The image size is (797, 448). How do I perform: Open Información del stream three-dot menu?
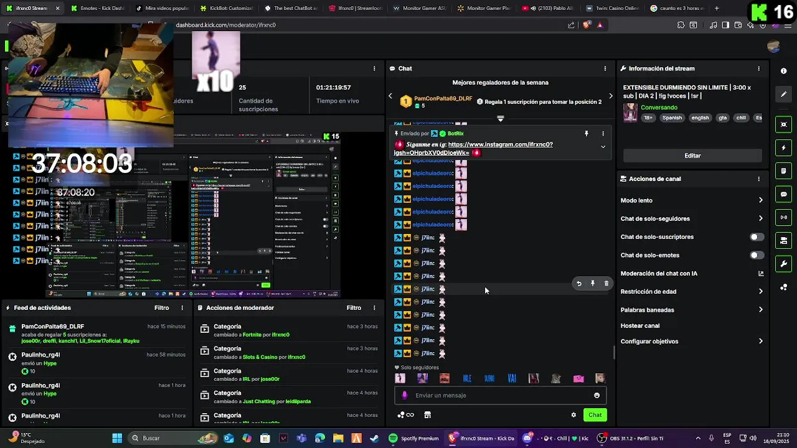758,68
